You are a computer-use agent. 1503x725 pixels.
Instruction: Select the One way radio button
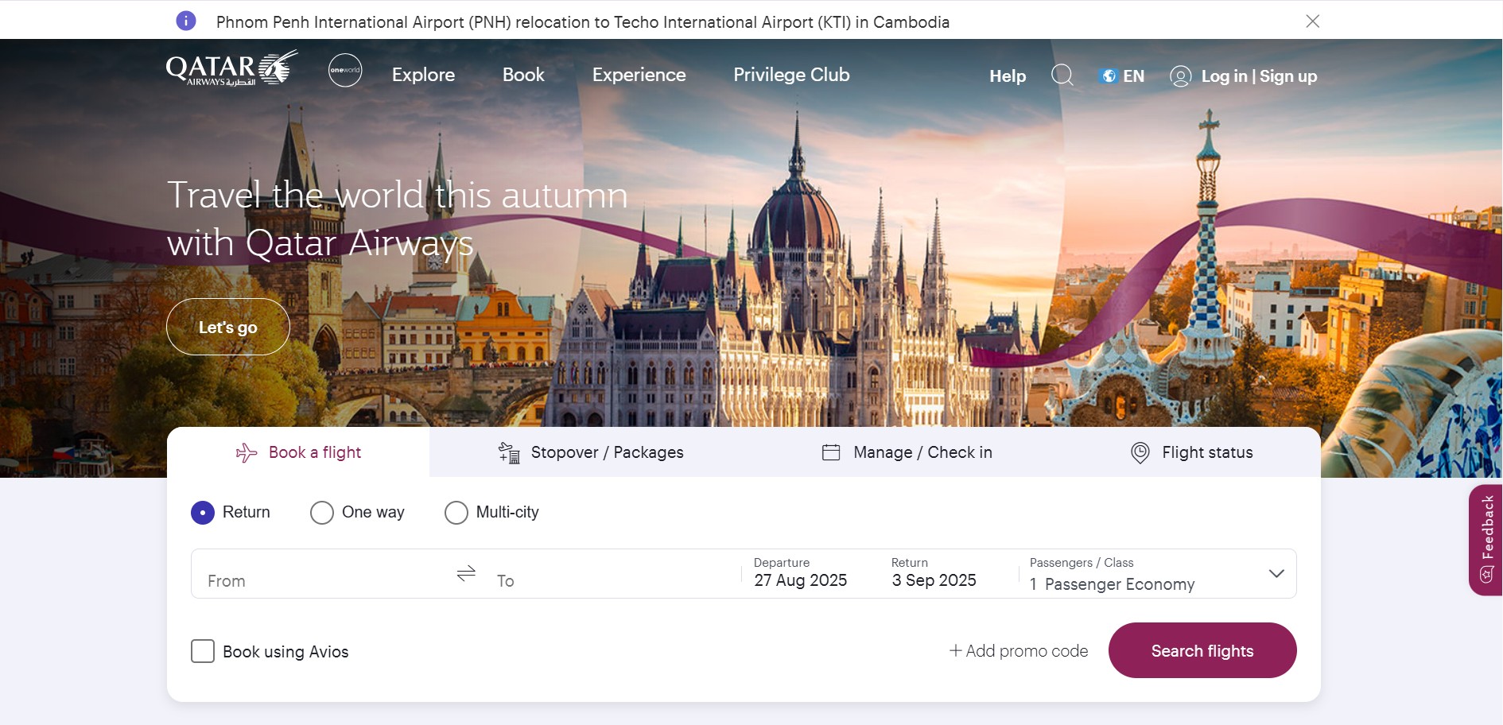point(321,513)
